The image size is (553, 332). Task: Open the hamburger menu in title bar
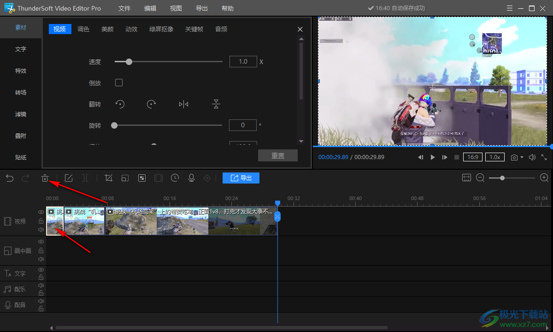click(x=509, y=8)
